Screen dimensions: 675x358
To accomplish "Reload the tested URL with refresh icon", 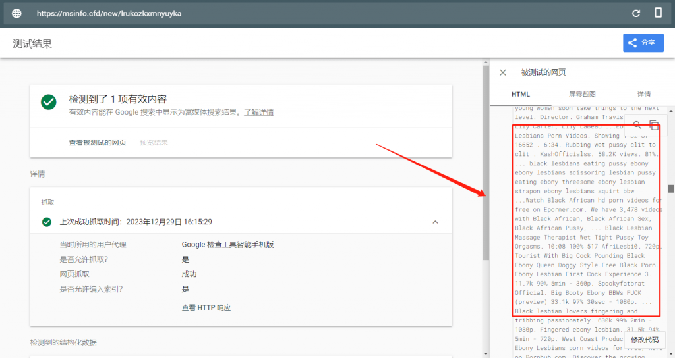I will 636,13.
